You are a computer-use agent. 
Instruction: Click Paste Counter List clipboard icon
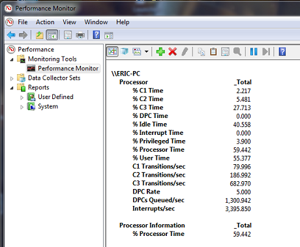point(213,52)
